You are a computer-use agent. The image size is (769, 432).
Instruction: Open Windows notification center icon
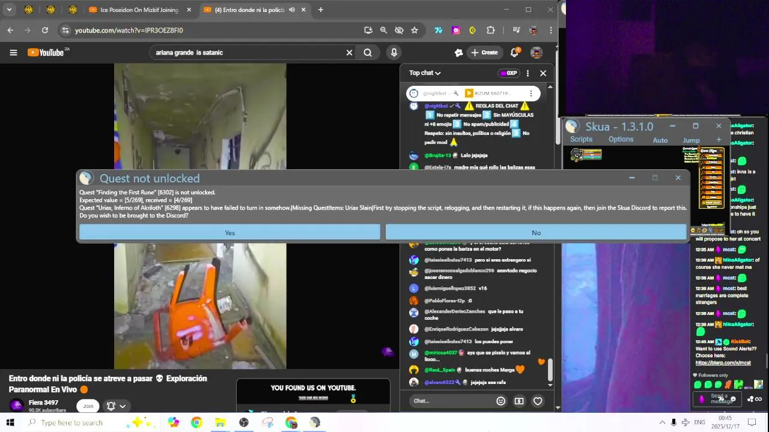coord(752,422)
